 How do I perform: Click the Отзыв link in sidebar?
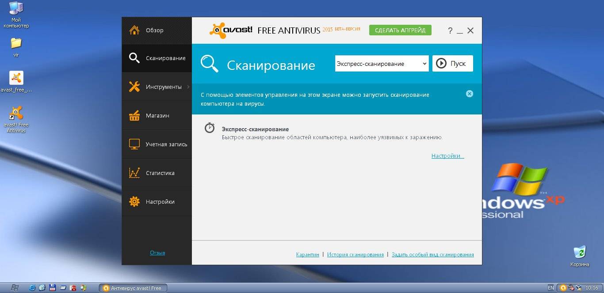coord(157,253)
